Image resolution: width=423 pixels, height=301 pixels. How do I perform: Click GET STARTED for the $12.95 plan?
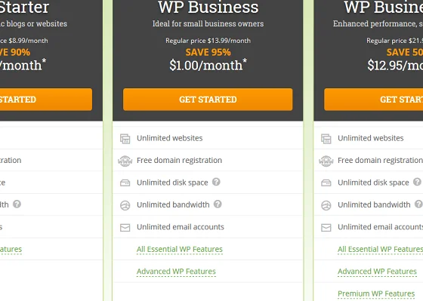pyautogui.click(x=374, y=99)
